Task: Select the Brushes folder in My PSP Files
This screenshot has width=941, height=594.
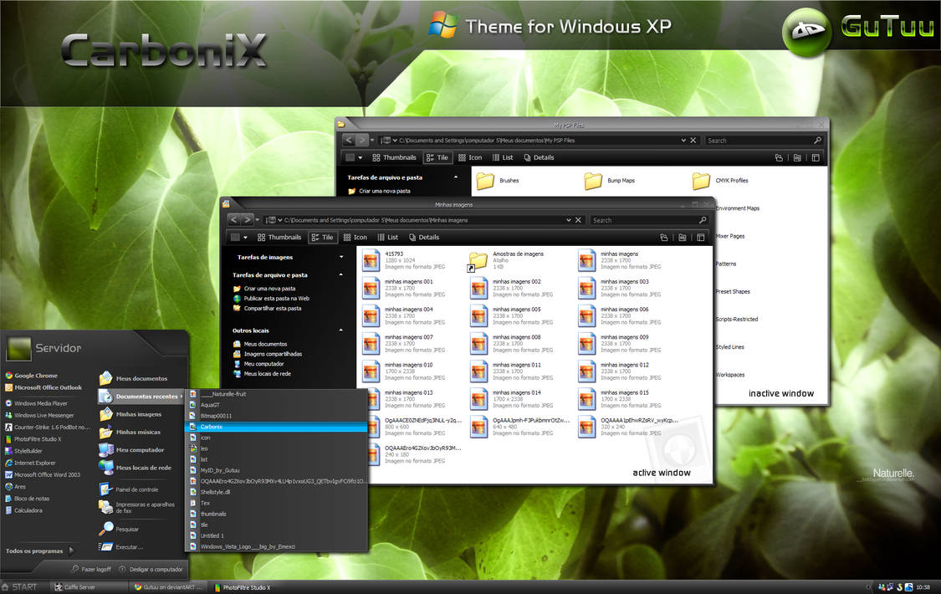Action: [498, 181]
